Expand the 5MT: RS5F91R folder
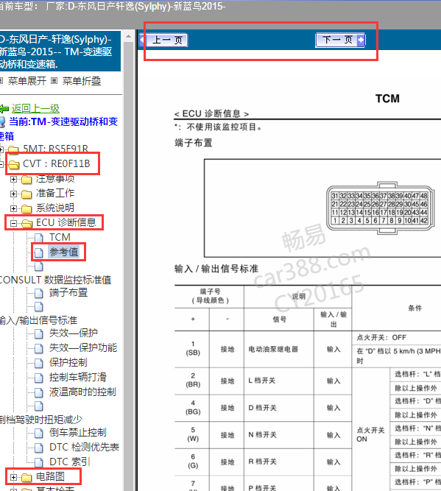The height and width of the screenshot is (491, 441). pyautogui.click(x=1, y=149)
